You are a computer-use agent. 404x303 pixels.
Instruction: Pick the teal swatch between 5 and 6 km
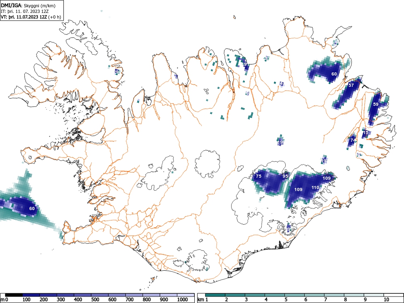tap(295, 295)
